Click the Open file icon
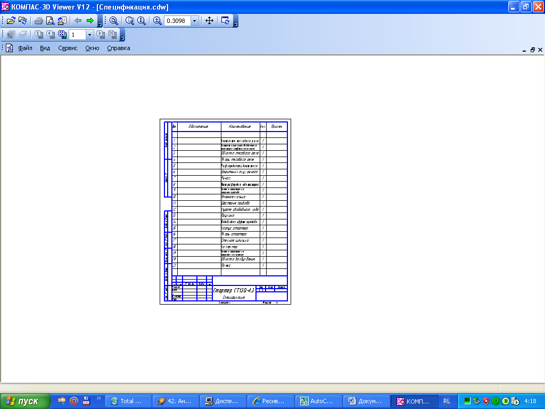Screen dimensions: 545x409 click(x=10, y=21)
